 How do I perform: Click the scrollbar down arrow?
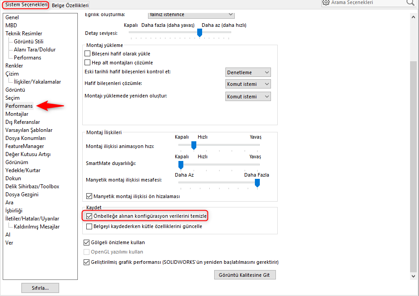coord(413,276)
